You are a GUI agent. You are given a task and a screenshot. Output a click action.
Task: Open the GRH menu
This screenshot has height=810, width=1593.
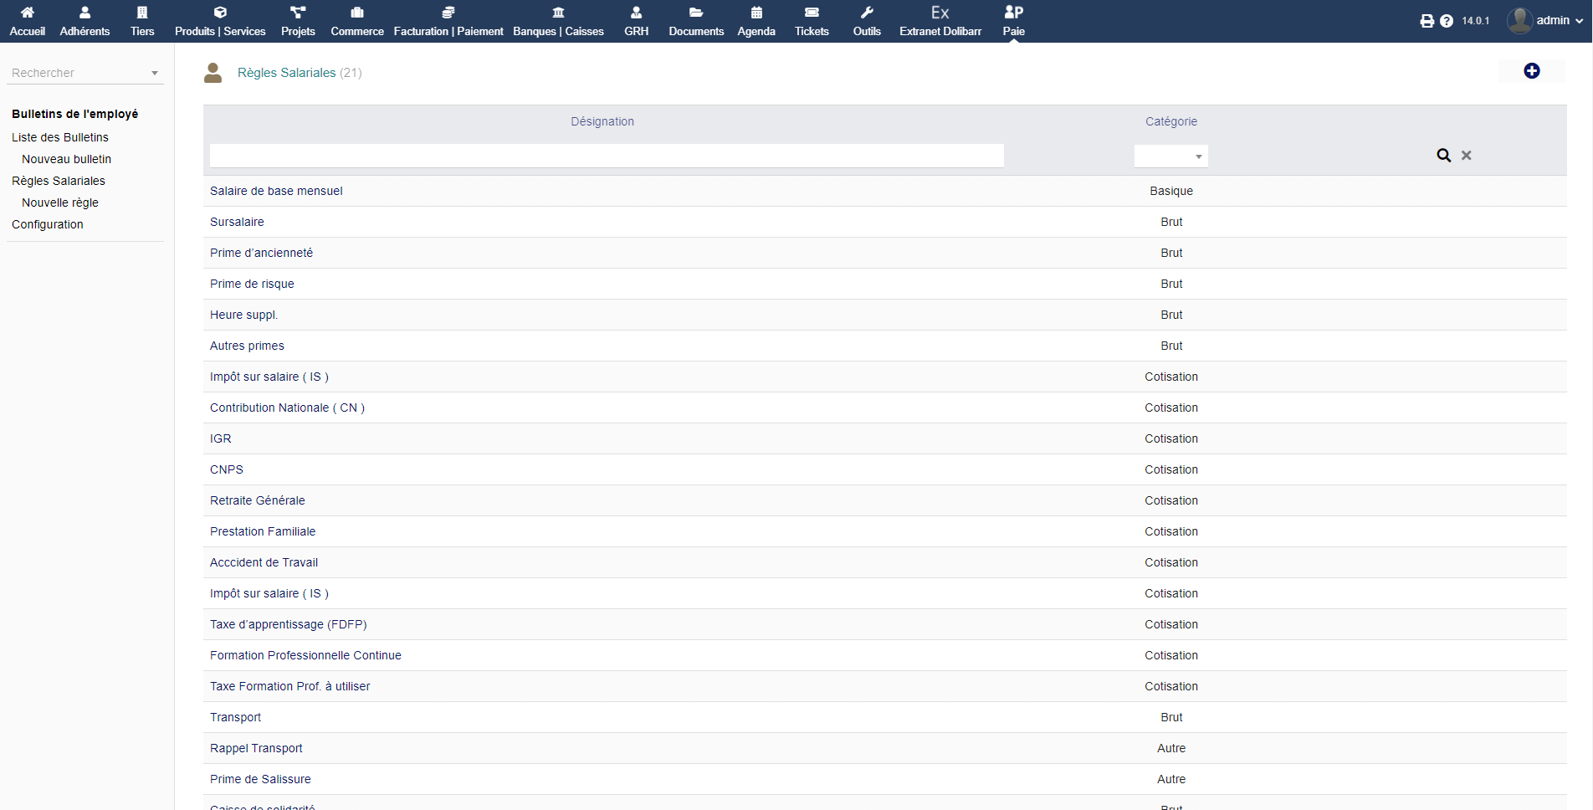tap(636, 21)
